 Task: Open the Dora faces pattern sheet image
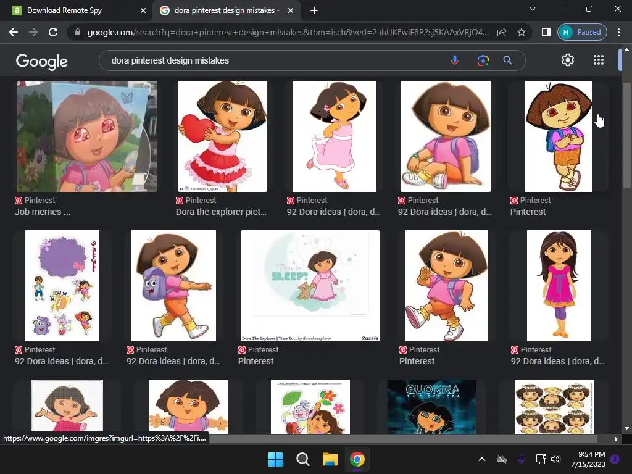coord(554,407)
